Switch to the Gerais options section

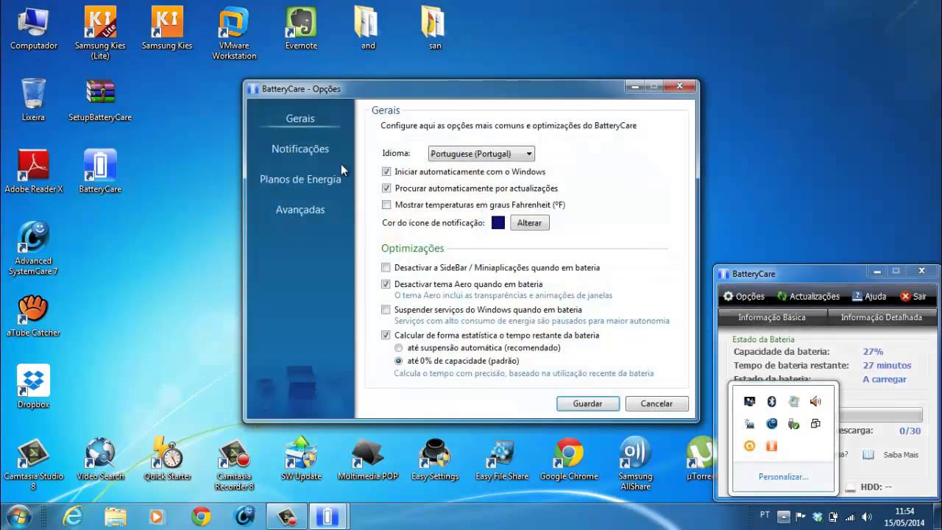click(300, 119)
